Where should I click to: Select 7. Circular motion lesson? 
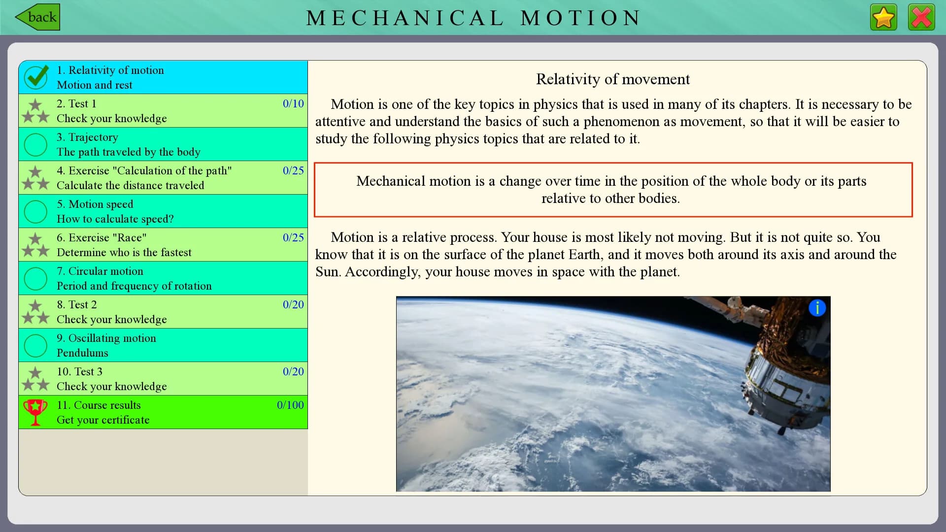tap(163, 278)
